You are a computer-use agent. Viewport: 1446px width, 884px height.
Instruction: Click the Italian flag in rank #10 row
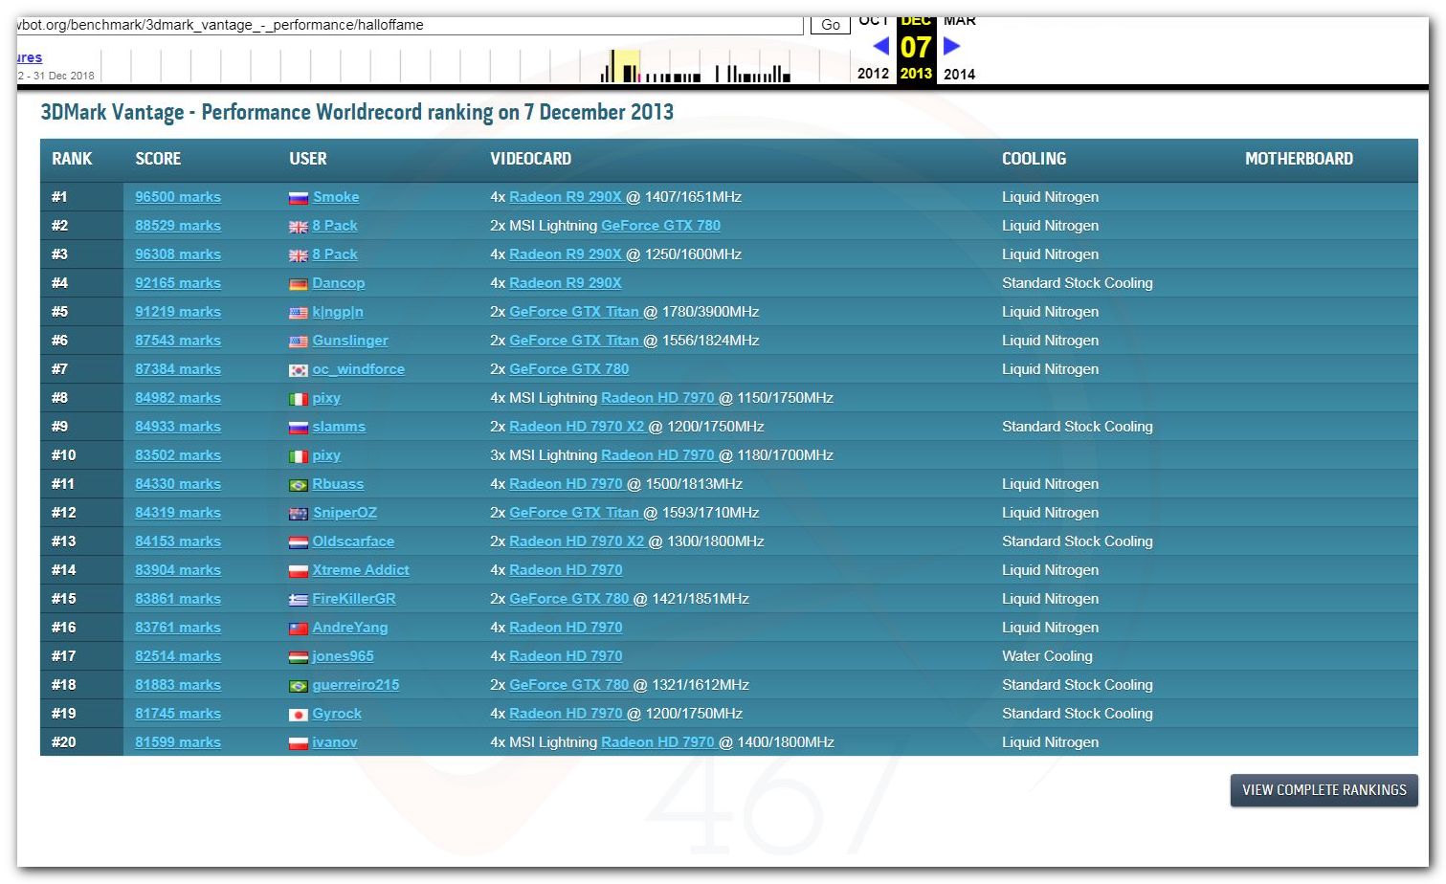click(299, 456)
